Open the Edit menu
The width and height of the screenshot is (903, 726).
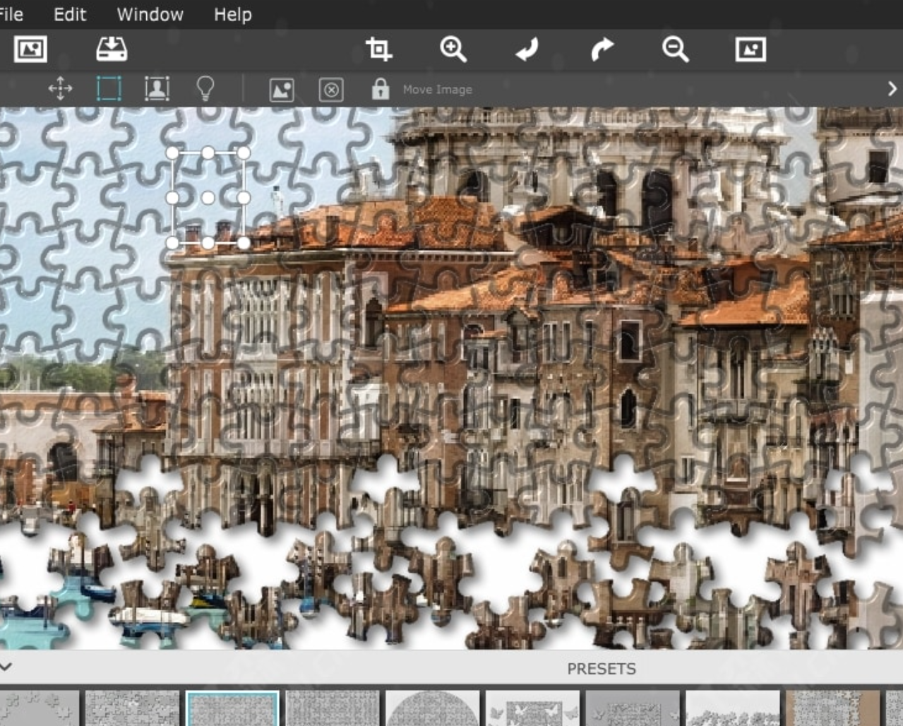point(70,14)
